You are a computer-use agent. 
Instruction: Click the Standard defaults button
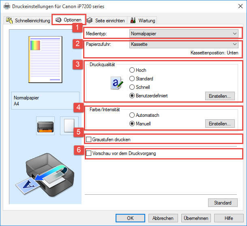tap(223, 203)
